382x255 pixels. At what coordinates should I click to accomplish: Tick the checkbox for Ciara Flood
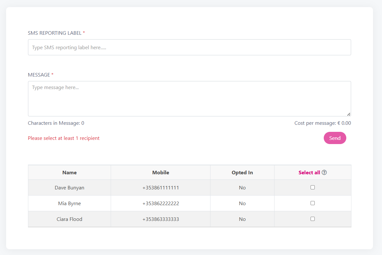(312, 219)
